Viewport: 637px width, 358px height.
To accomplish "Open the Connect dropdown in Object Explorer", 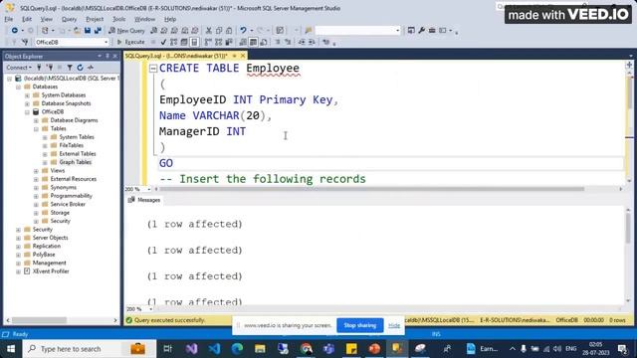I will pyautogui.click(x=19, y=68).
